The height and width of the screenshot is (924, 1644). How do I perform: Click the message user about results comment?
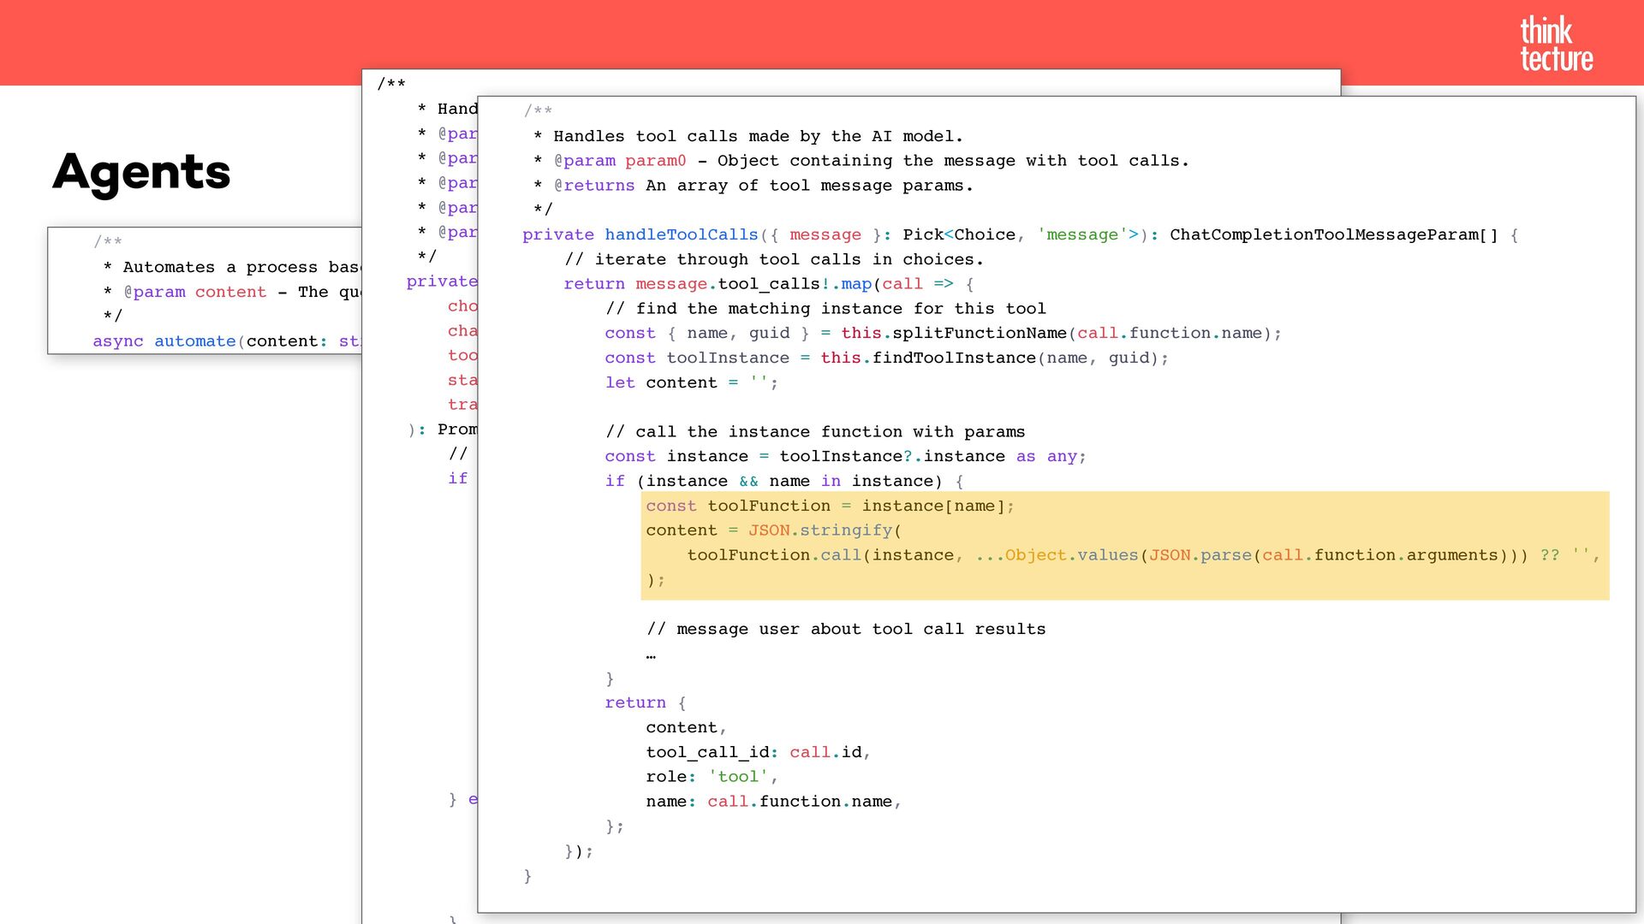coord(846,630)
